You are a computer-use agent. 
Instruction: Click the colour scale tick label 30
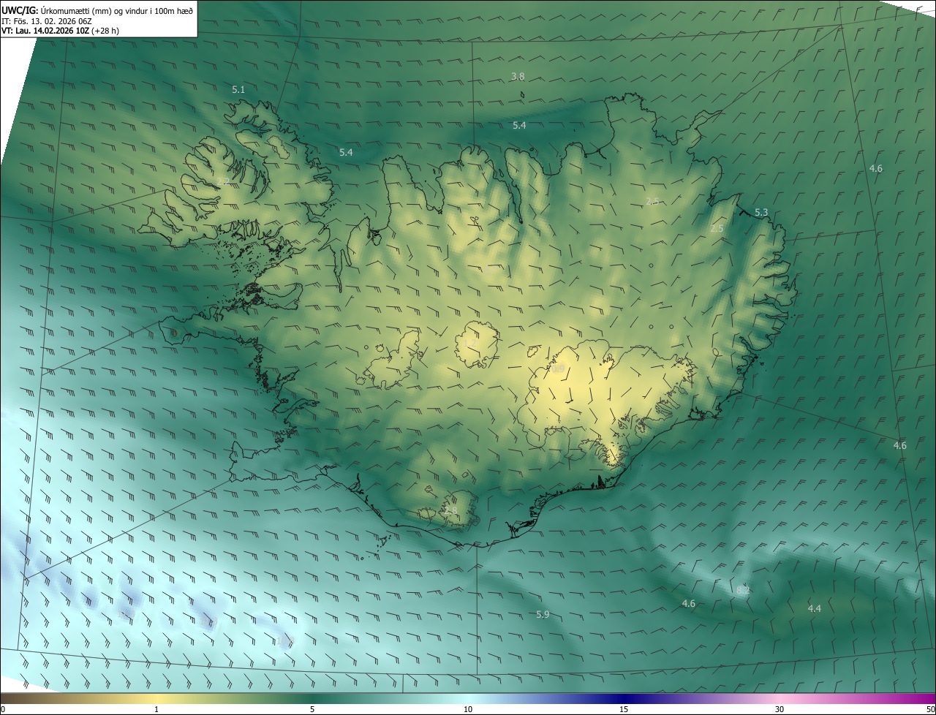[x=780, y=709]
